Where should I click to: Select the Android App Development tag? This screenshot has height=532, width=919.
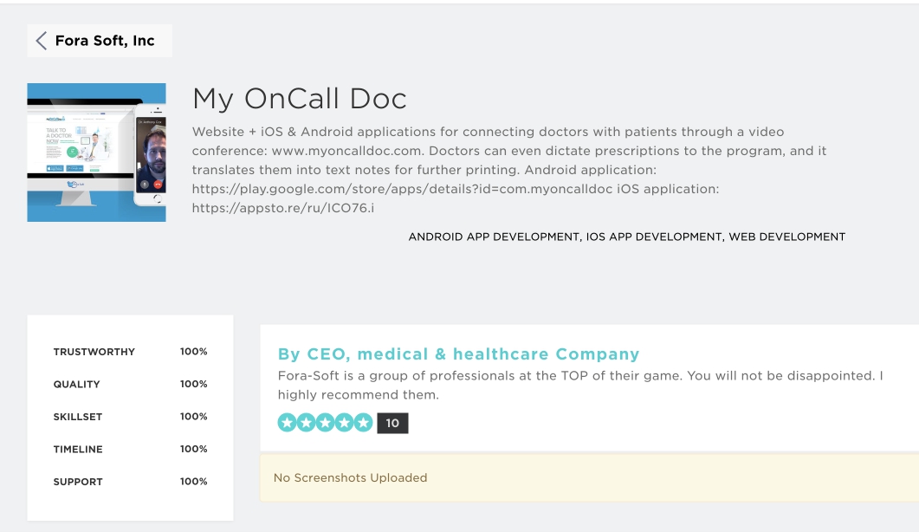494,237
